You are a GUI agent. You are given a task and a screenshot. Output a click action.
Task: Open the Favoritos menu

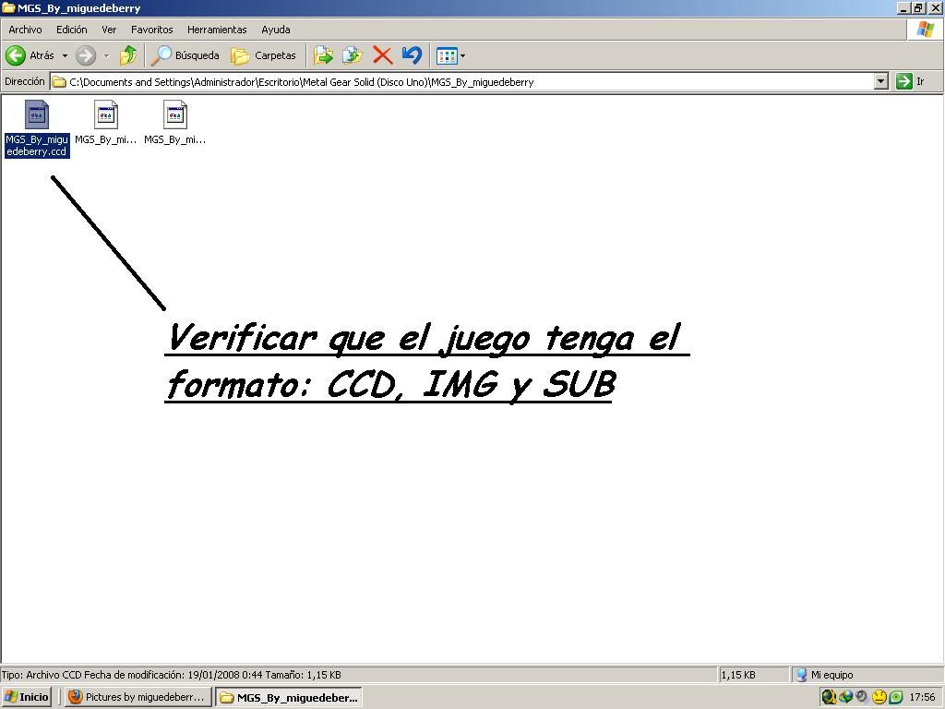[x=152, y=30]
